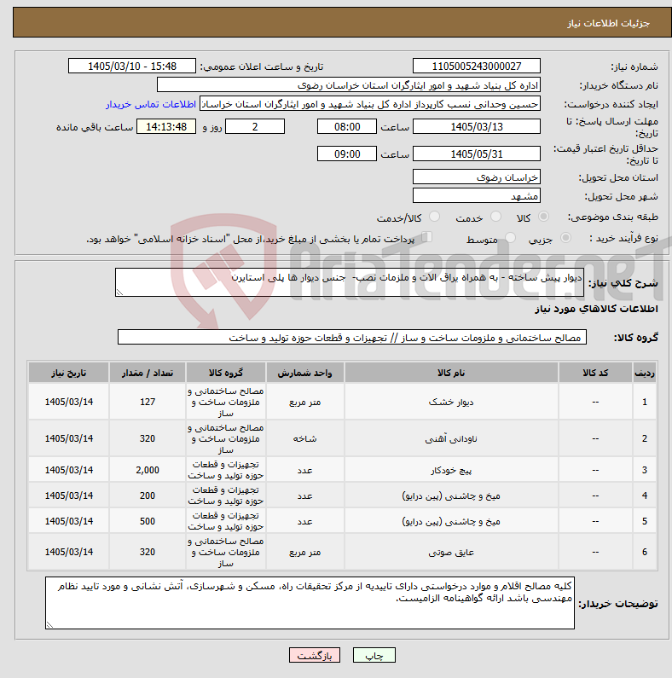Click the ناودانی آهنی item name

click(x=451, y=439)
